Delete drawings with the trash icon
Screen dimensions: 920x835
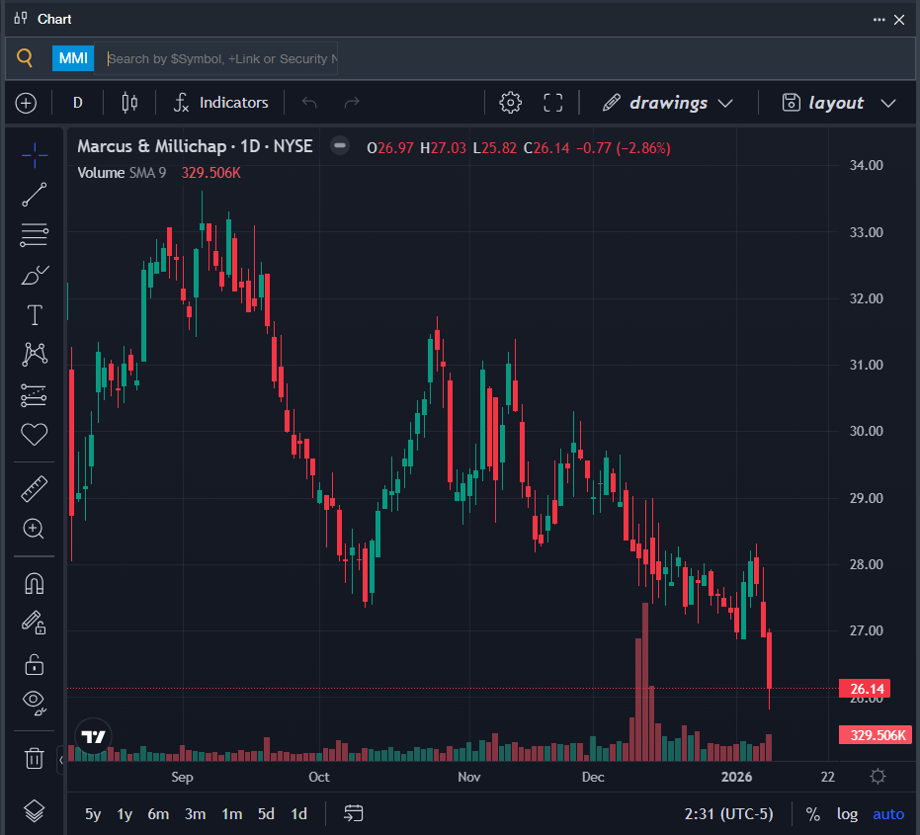pyautogui.click(x=35, y=758)
